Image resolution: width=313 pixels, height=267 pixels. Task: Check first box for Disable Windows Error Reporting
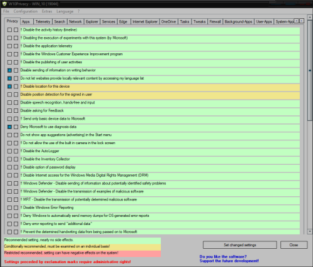9,207
